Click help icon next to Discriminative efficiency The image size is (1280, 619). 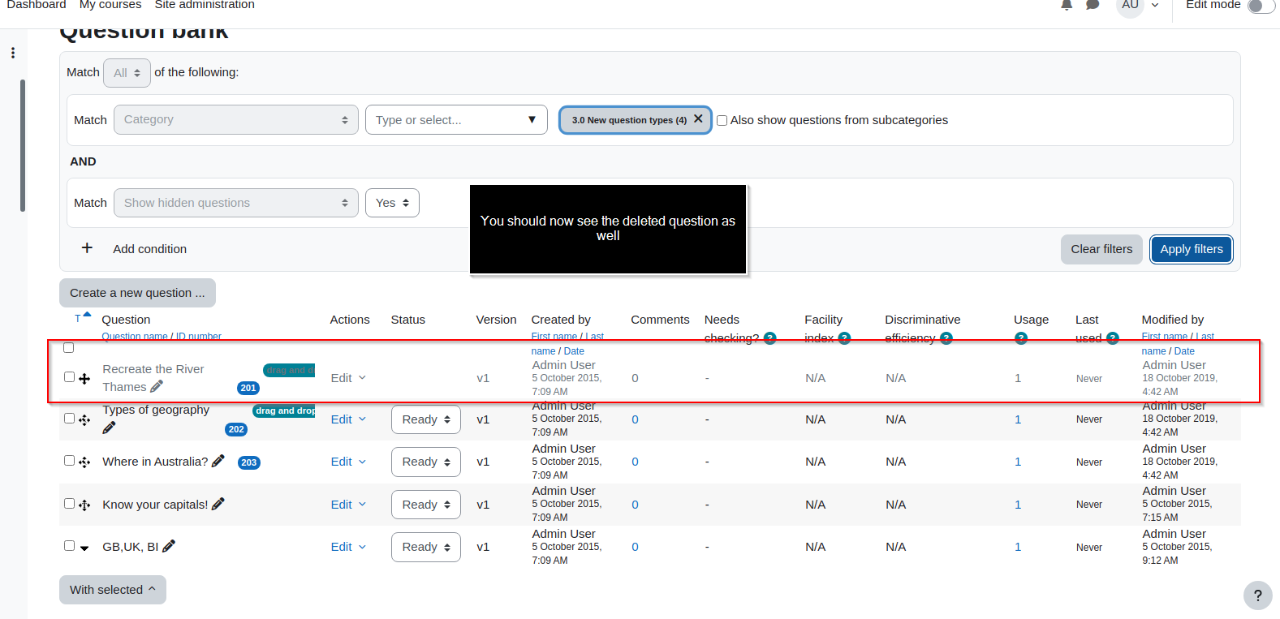click(x=946, y=338)
